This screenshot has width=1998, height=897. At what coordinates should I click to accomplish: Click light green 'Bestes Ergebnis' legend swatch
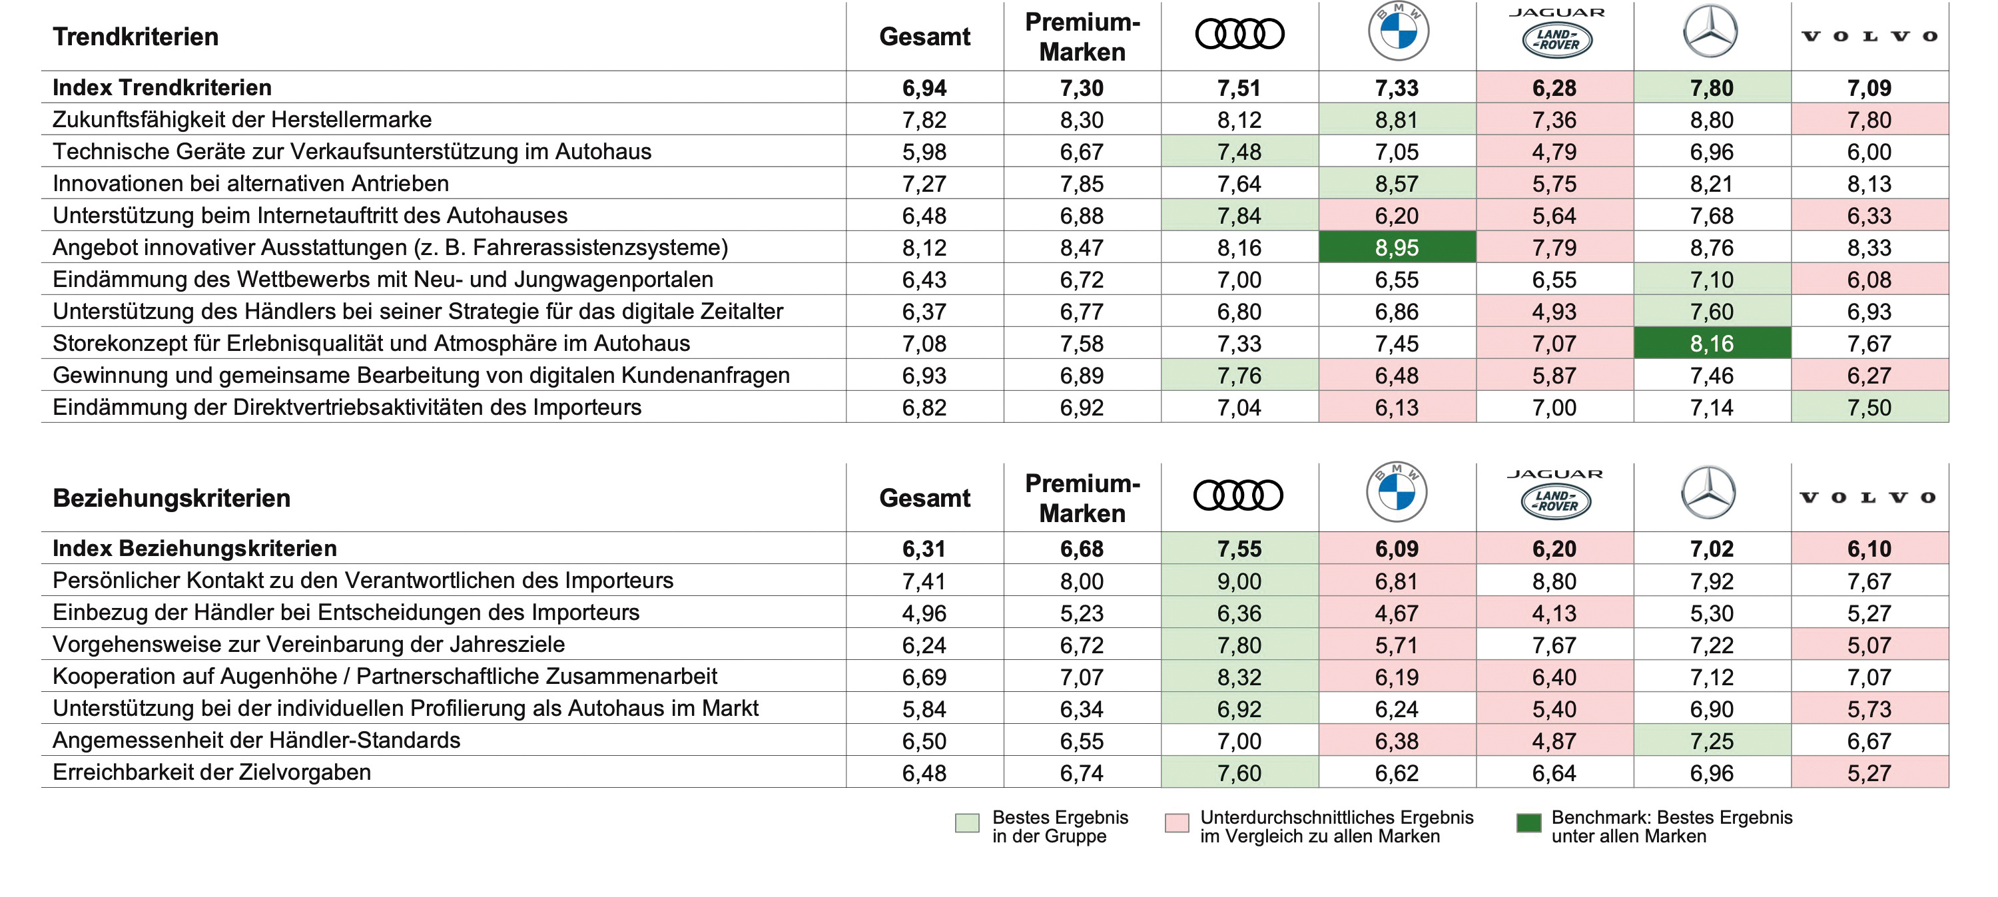point(966,822)
